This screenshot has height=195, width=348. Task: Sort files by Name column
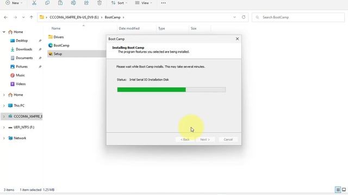tap(56, 28)
